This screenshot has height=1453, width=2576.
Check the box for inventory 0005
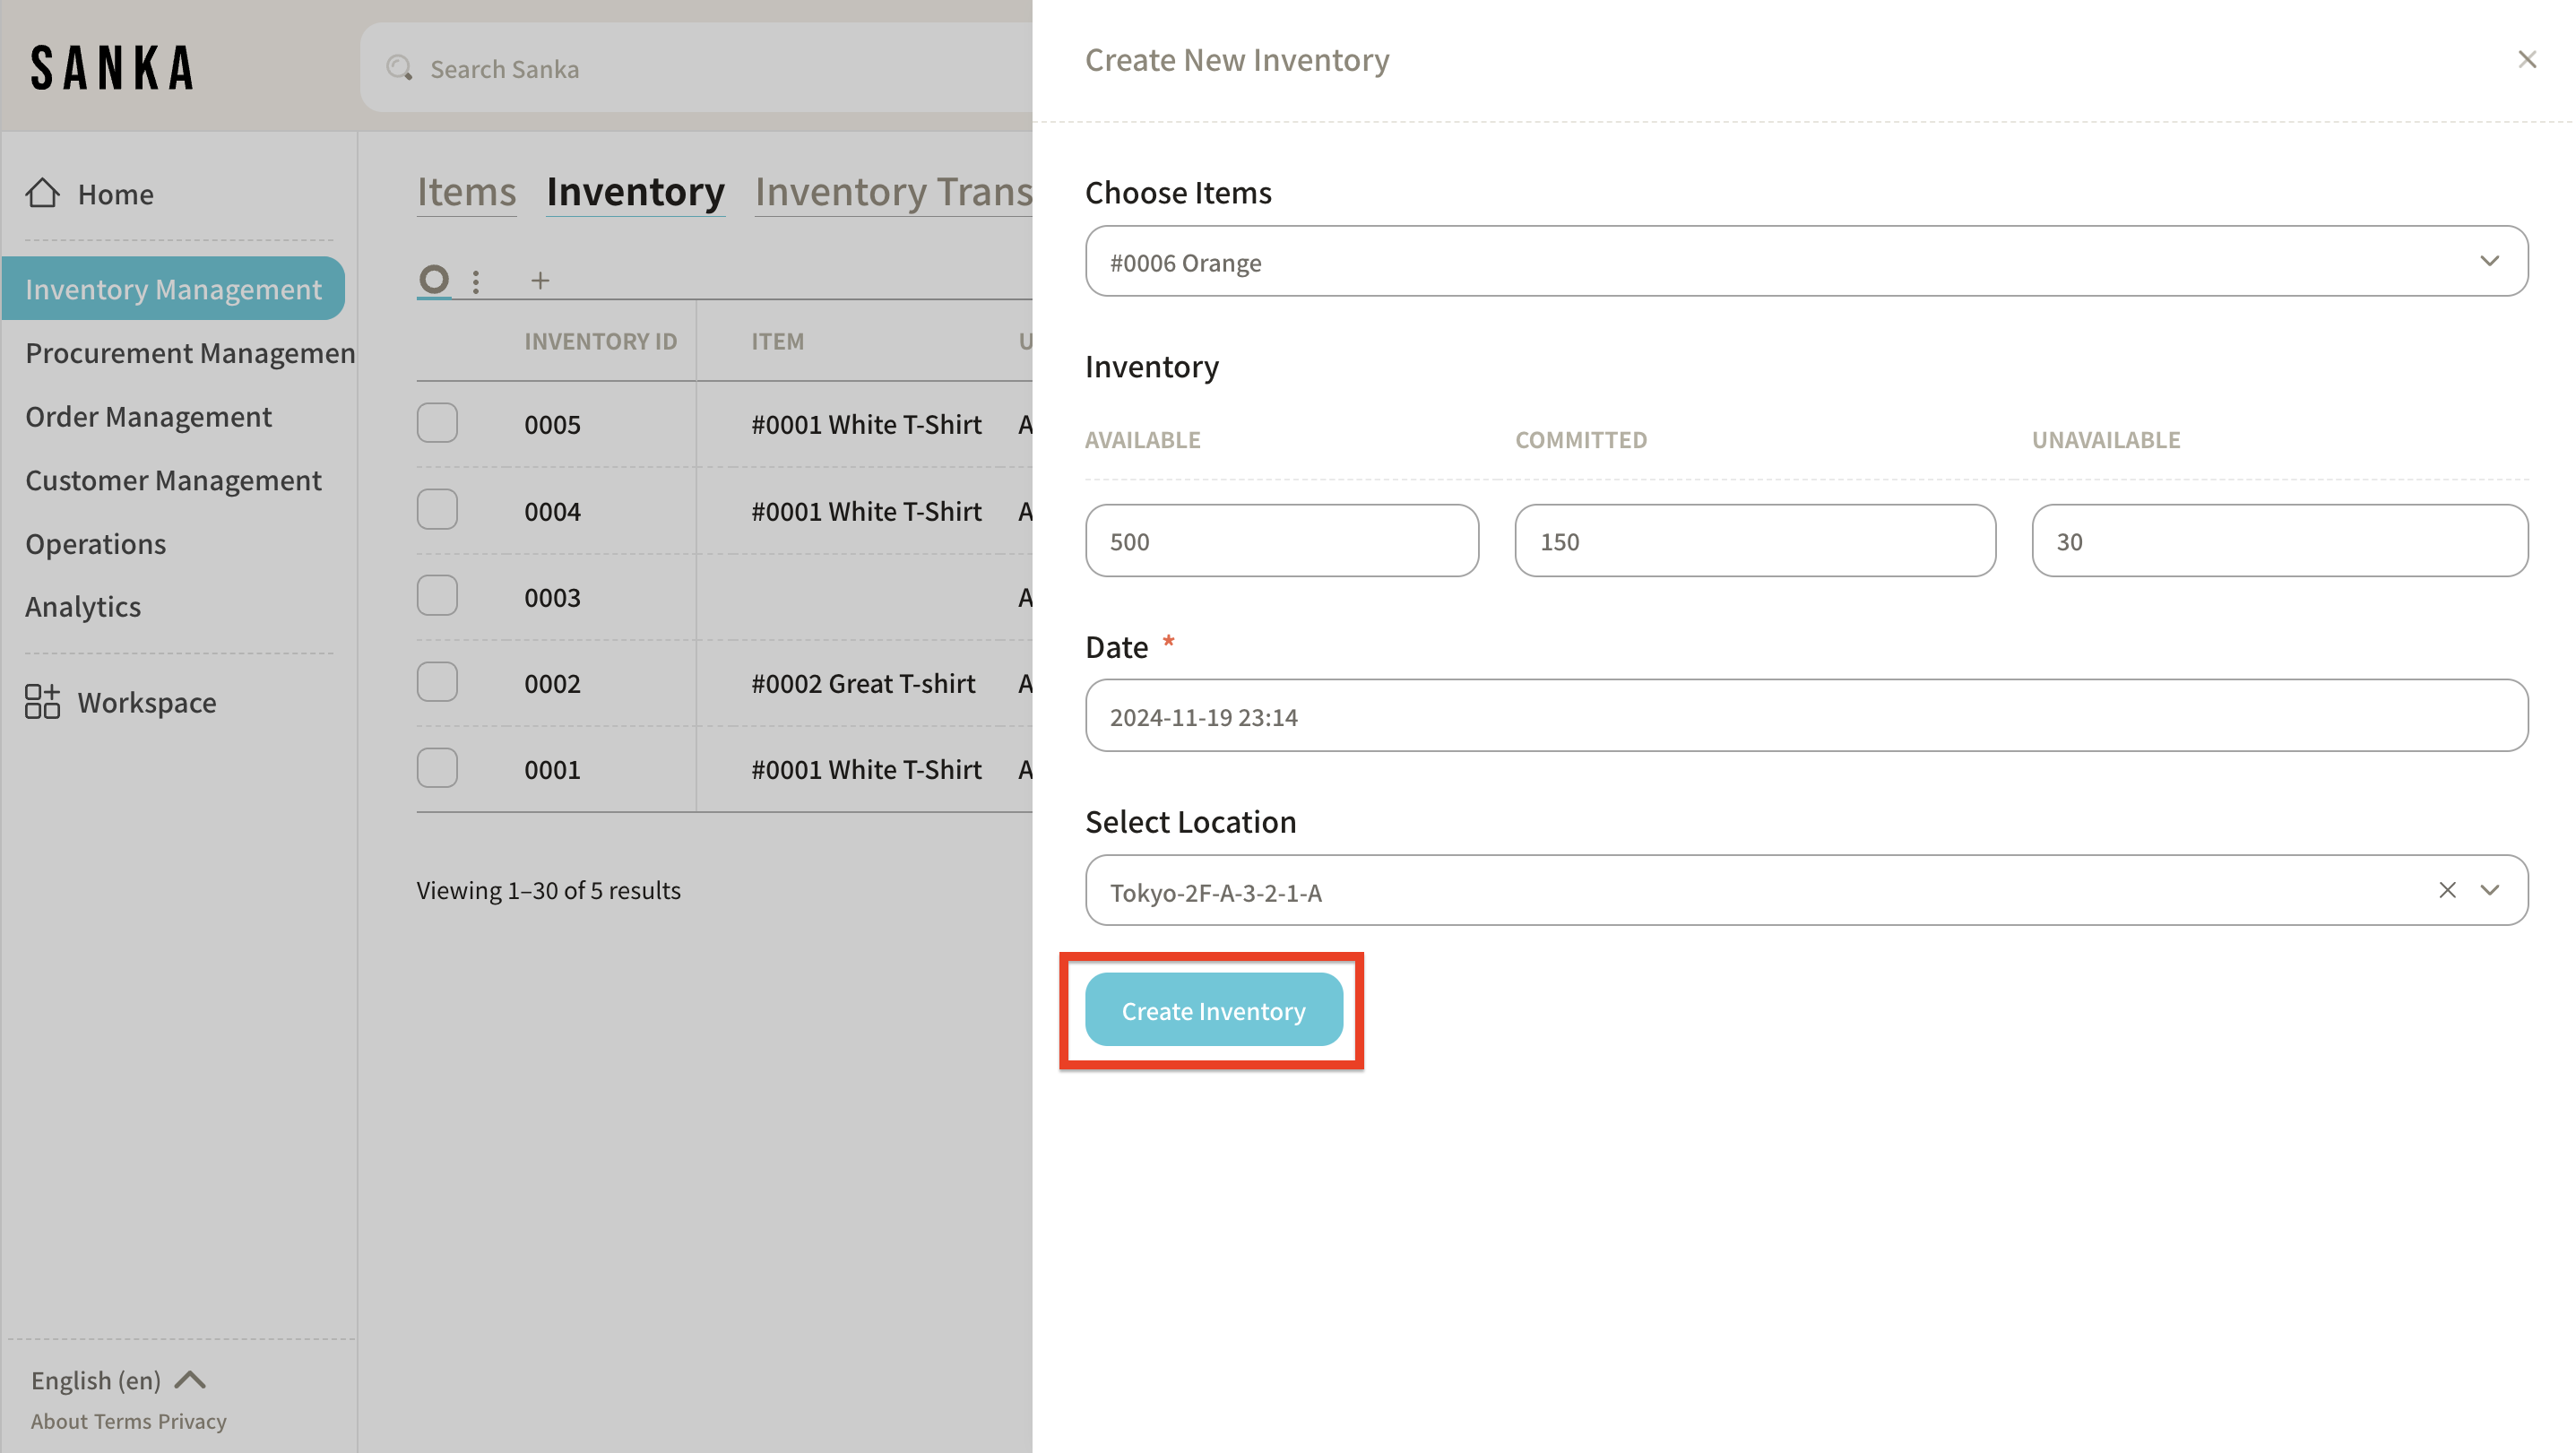pyautogui.click(x=437, y=423)
